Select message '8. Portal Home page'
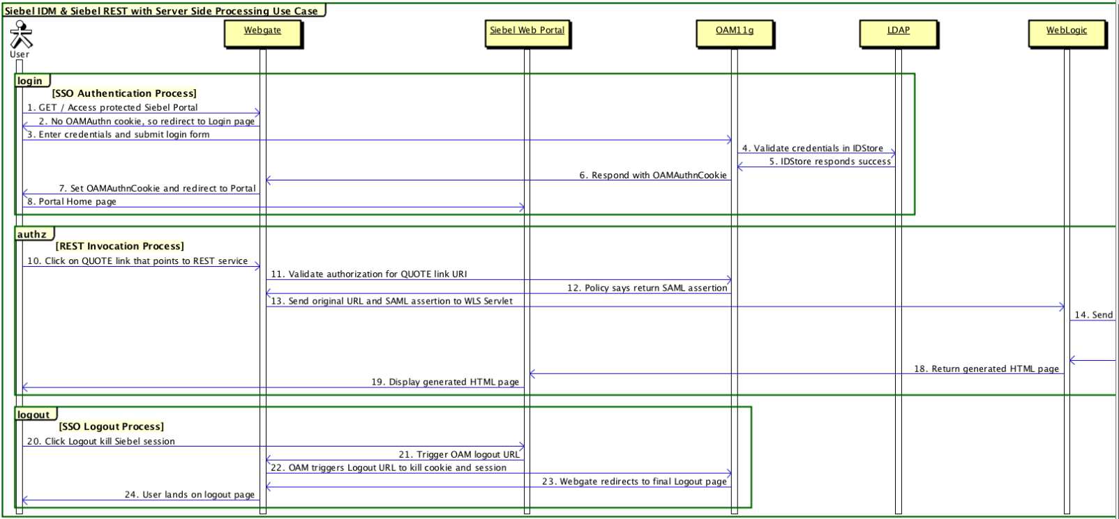This screenshot has height=519, width=1119. point(72,201)
